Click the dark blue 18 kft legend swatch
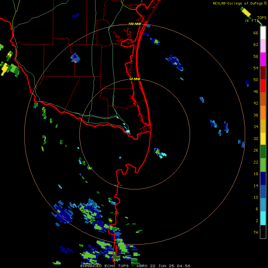 tap(263, 178)
